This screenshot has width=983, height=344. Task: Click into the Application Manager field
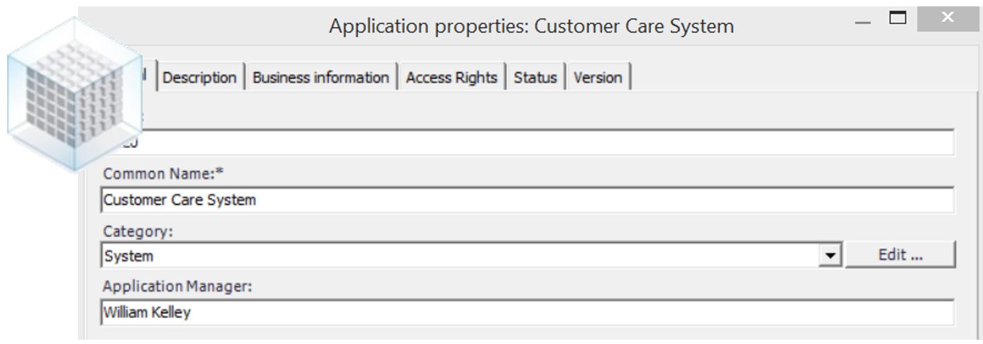click(x=526, y=312)
